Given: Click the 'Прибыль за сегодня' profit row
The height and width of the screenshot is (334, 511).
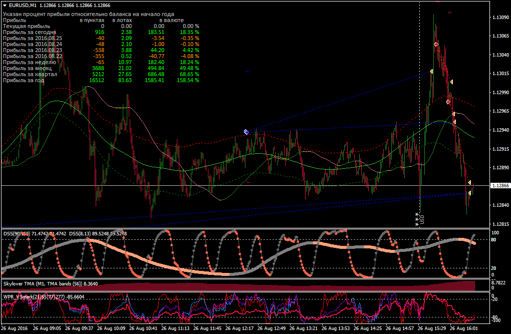Looking at the screenshot, I should pyautogui.click(x=101, y=32).
